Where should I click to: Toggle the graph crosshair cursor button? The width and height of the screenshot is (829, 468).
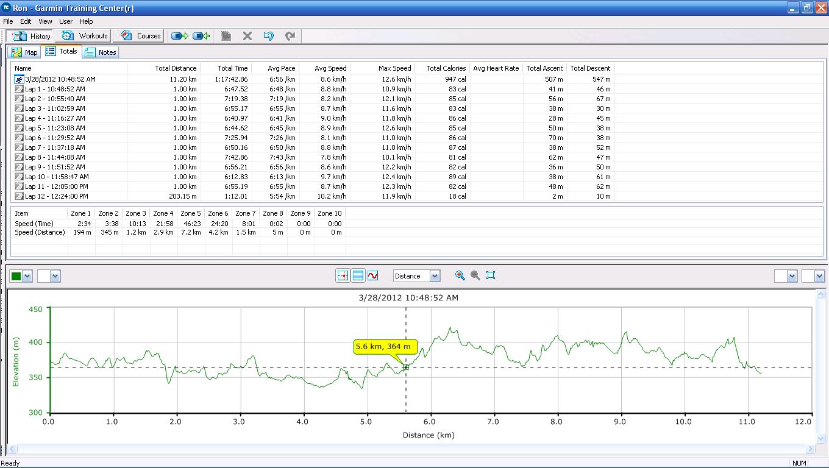click(x=343, y=276)
